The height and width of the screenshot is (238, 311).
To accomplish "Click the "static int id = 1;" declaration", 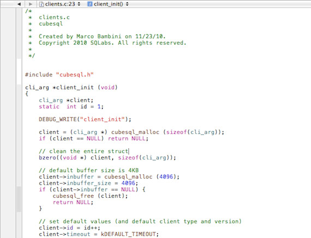I will (x=71, y=107).
